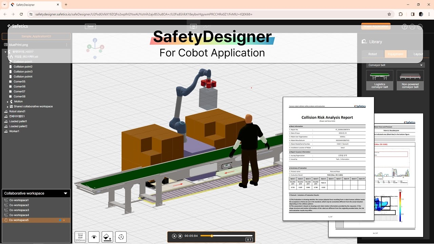The image size is (434, 244).
Task: Click the Robot stand1 equipment icon
Action: click(x=6, y=111)
